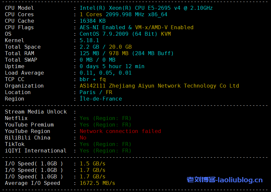Click the red Network connection failed message
This screenshot has width=271, height=192.
point(120,131)
